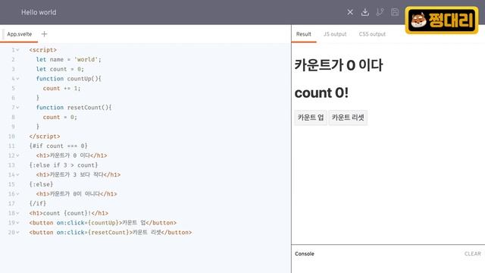The width and height of the screenshot is (485, 273).
Task: Fold the resetCount function at line 7
Action: coord(18,108)
